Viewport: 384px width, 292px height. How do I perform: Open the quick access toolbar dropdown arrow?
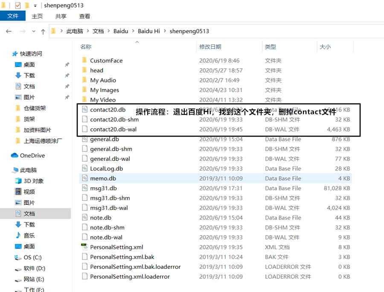tap(35, 6)
